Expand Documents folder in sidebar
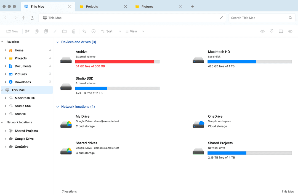The width and height of the screenshot is (298, 195). click(5, 66)
